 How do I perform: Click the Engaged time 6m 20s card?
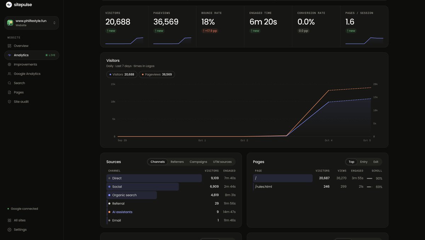coord(268,27)
